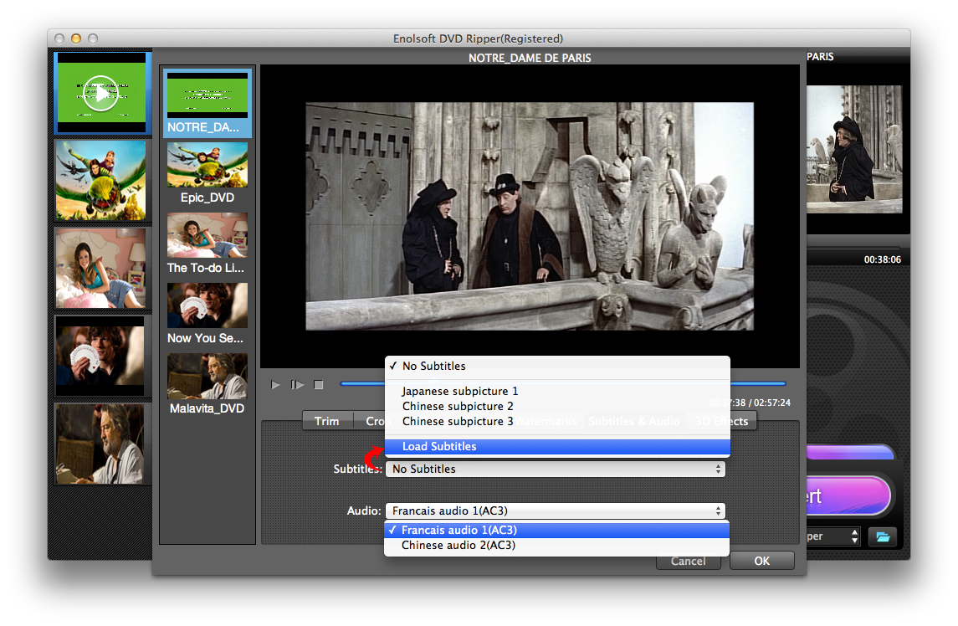Open the Subtitles dropdown
Viewport: 958px width, 626px height.
tap(556, 469)
